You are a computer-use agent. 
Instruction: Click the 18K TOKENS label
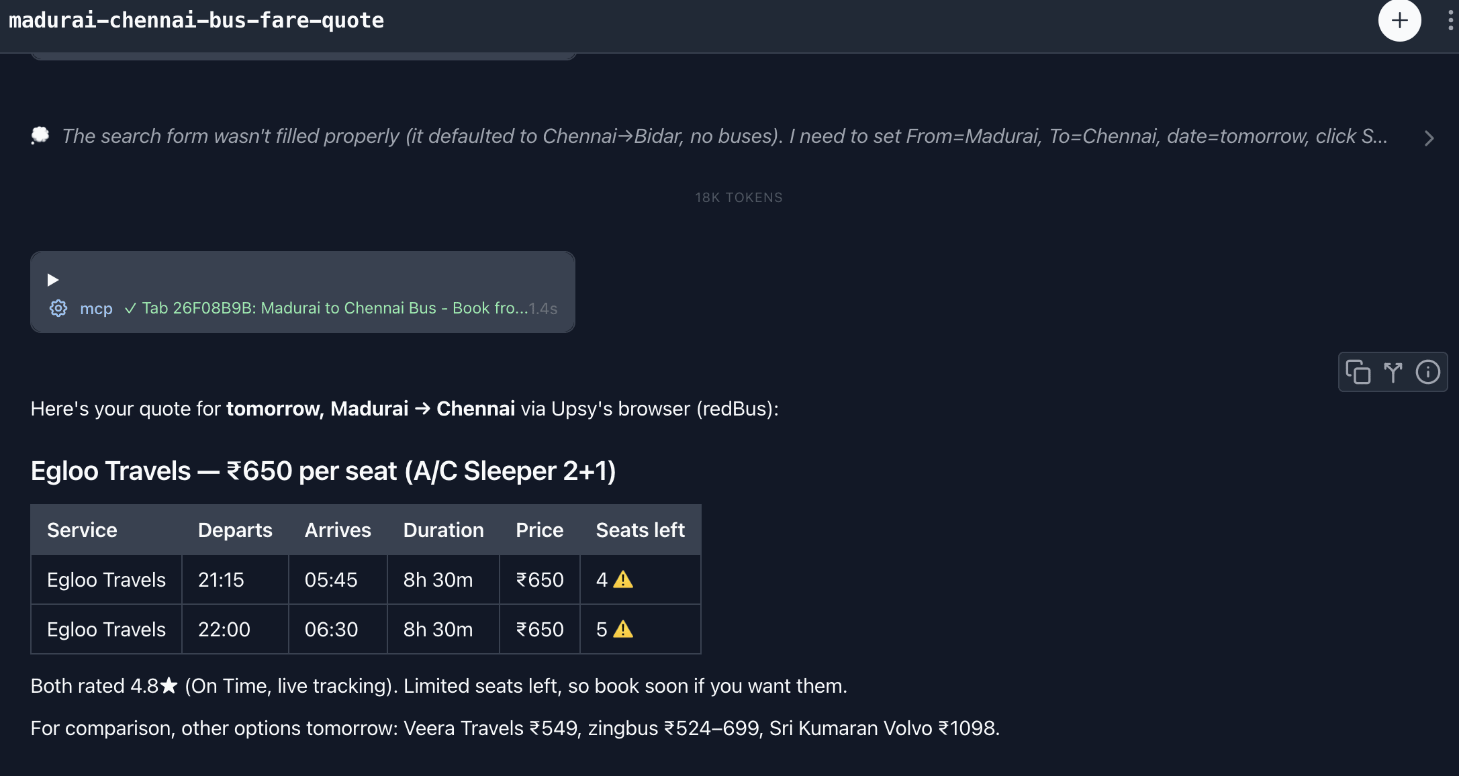(739, 197)
